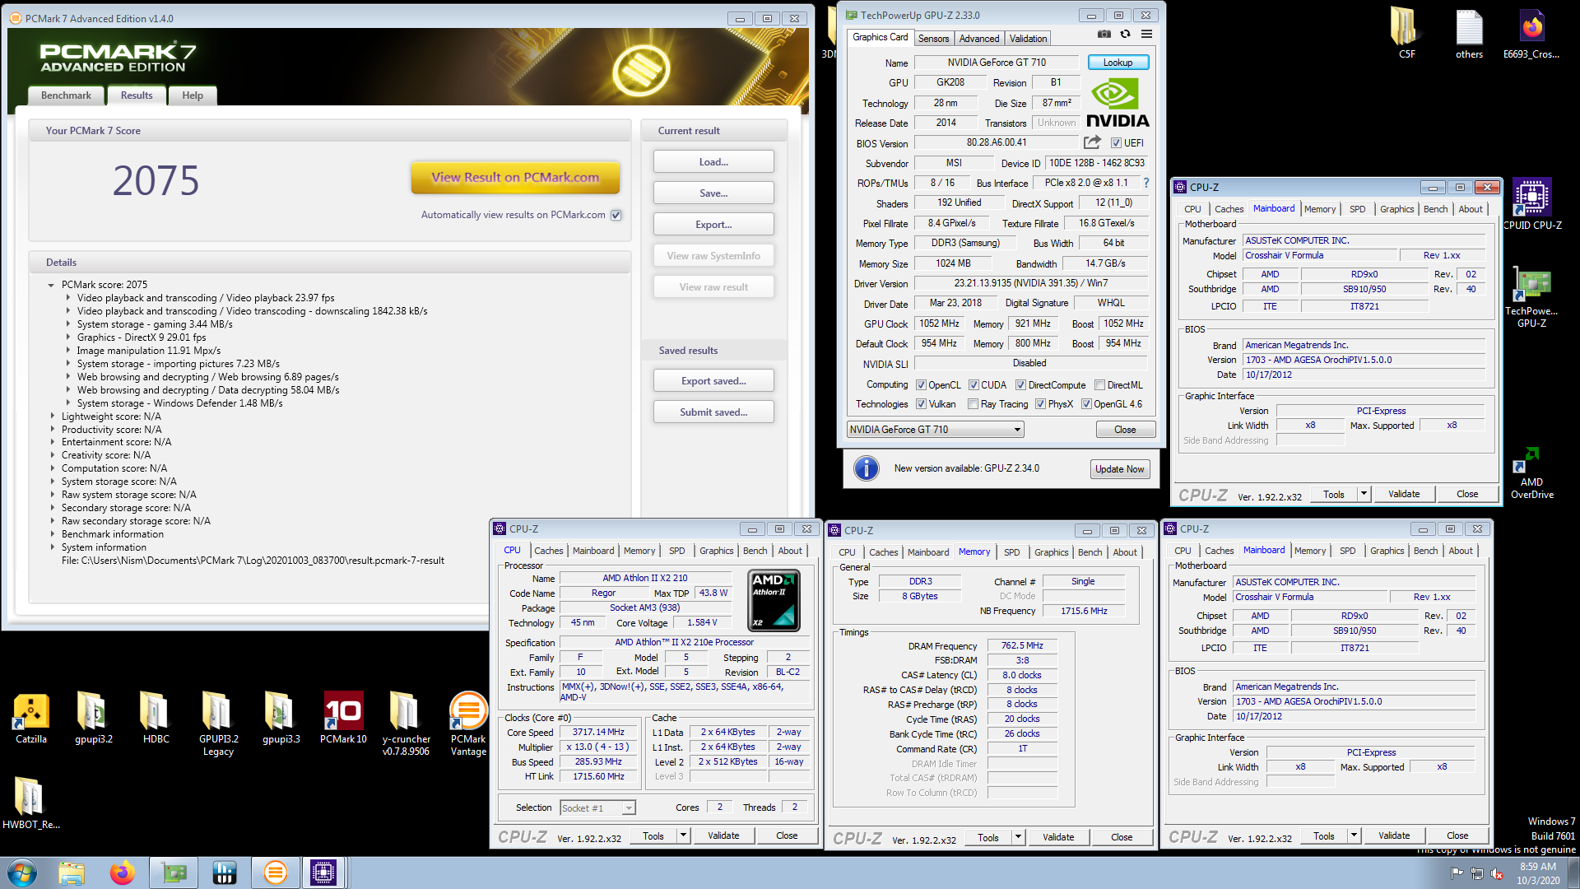The height and width of the screenshot is (889, 1580).
Task: Click GPU-Z refresh icon
Action: pos(1125,34)
